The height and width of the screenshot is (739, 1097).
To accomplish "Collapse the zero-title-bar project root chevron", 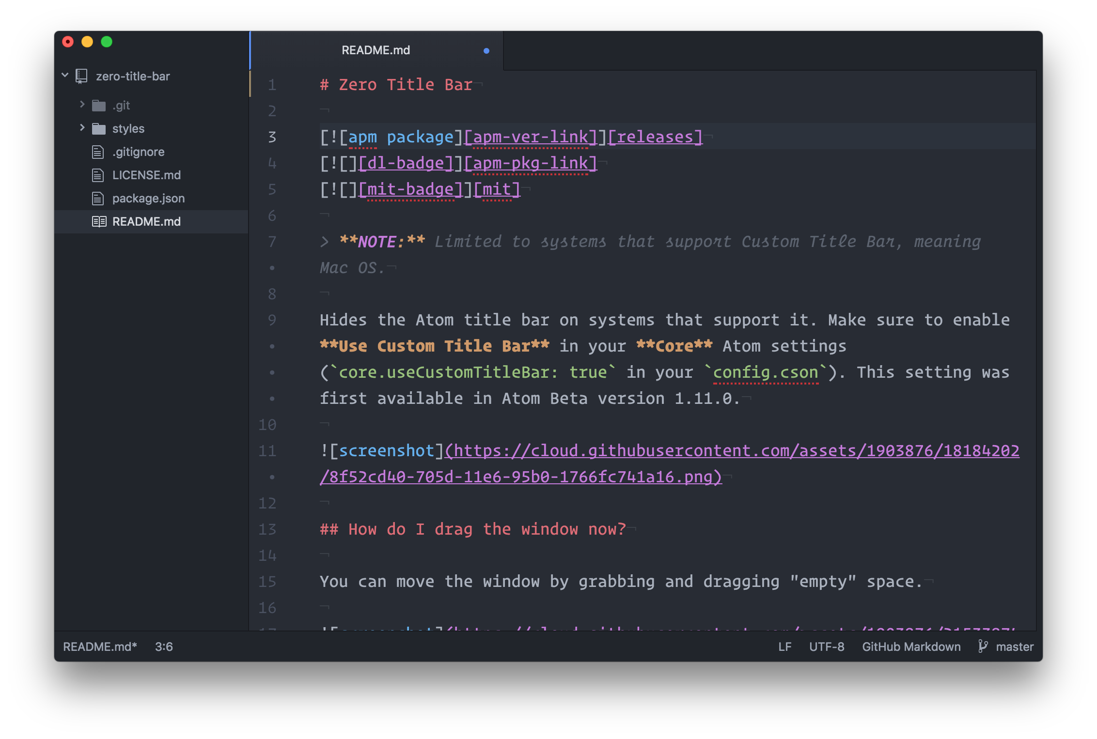I will [65, 76].
